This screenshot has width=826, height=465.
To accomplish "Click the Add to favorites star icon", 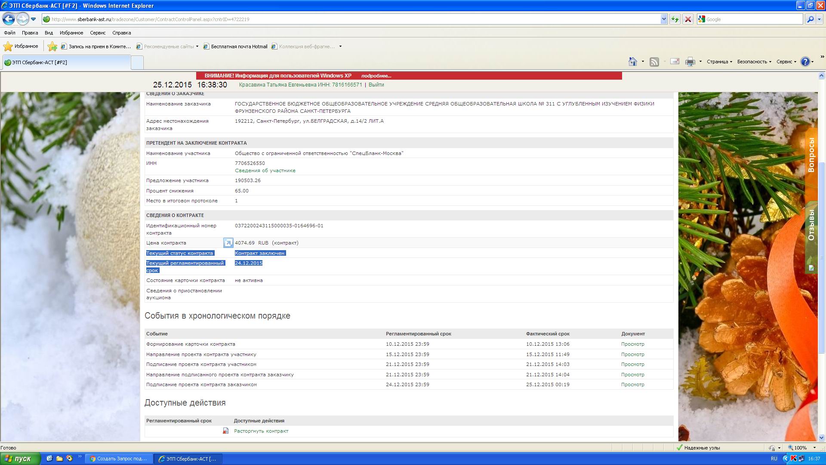I will tap(52, 46).
